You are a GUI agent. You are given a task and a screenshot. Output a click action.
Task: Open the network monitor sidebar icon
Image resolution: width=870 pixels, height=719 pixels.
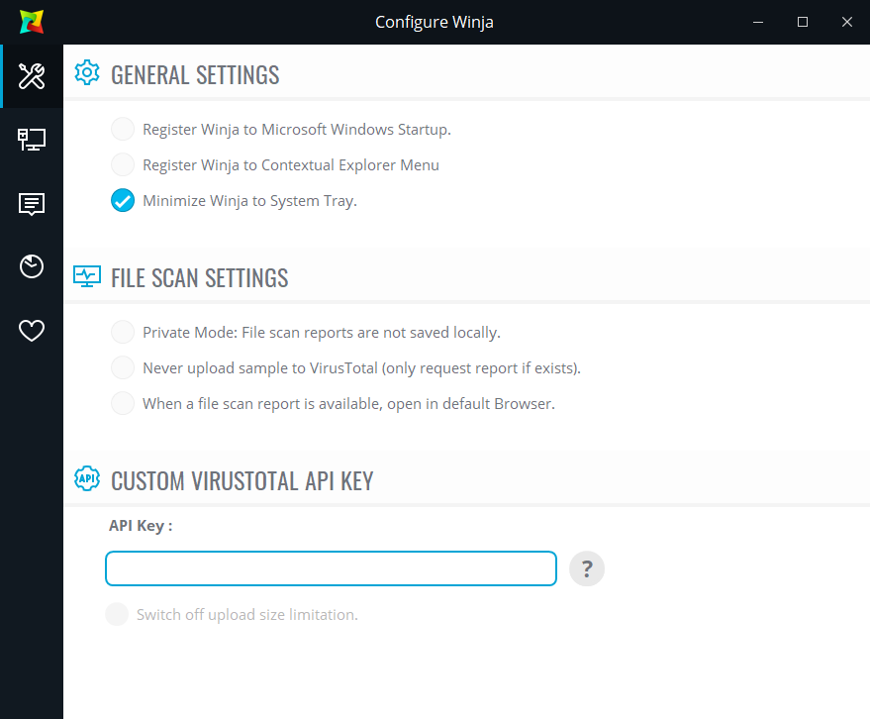tap(32, 140)
